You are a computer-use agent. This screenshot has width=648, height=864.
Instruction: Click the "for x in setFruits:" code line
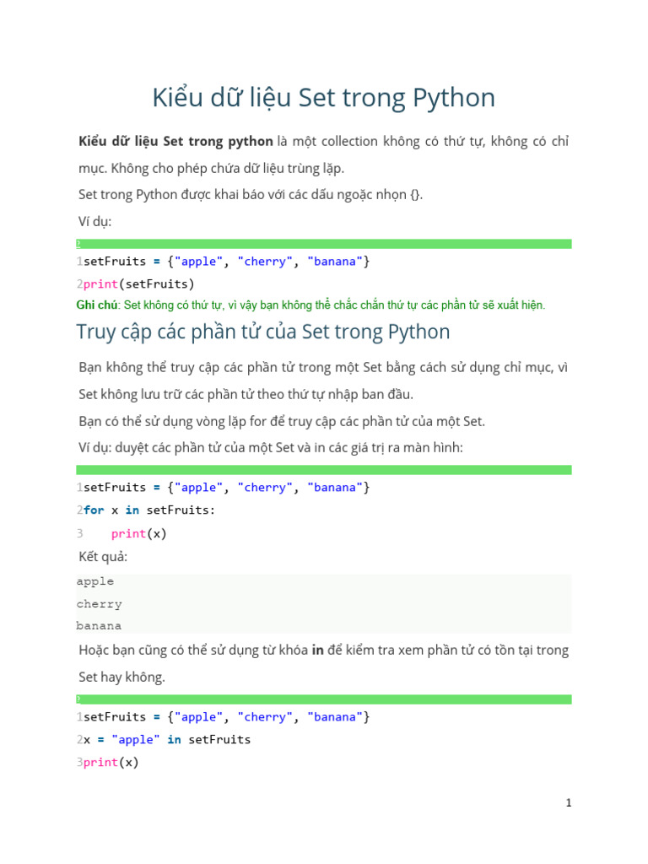[149, 510]
